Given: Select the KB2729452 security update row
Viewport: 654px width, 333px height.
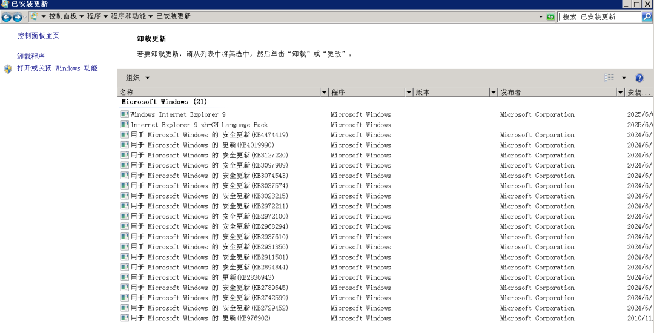Looking at the screenshot, I should pyautogui.click(x=386, y=308).
